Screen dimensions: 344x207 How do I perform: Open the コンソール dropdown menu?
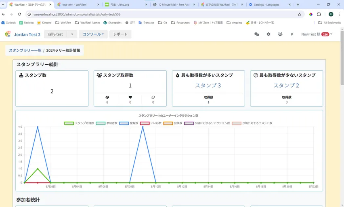93,34
